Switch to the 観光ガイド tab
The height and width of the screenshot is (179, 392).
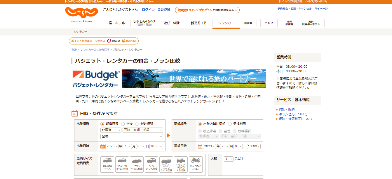pyautogui.click(x=199, y=23)
